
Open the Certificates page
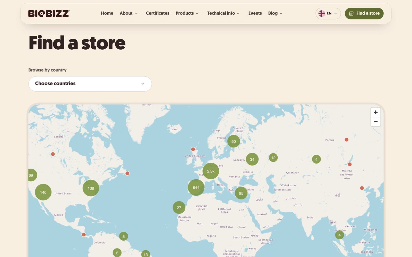click(158, 13)
